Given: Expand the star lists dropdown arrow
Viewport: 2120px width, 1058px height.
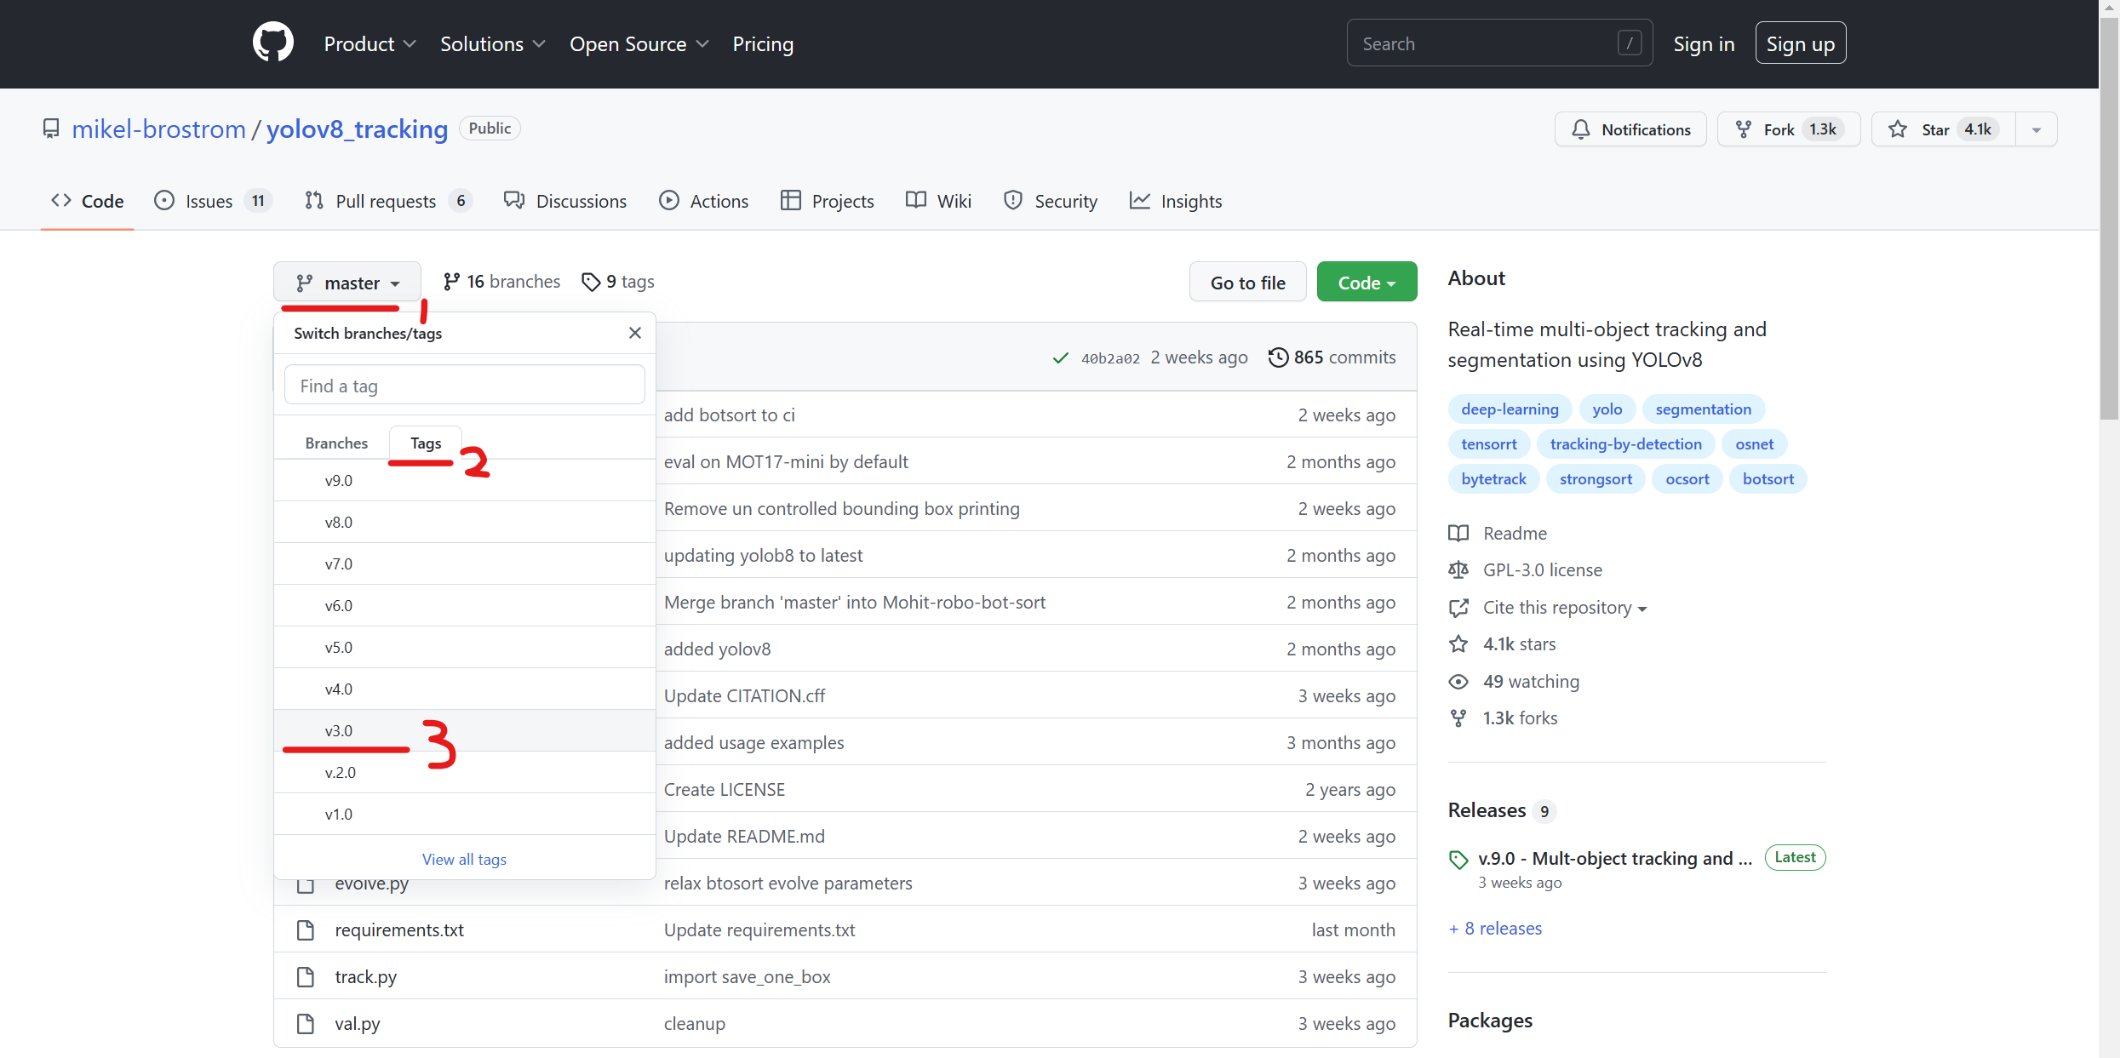Looking at the screenshot, I should pos(2036,129).
